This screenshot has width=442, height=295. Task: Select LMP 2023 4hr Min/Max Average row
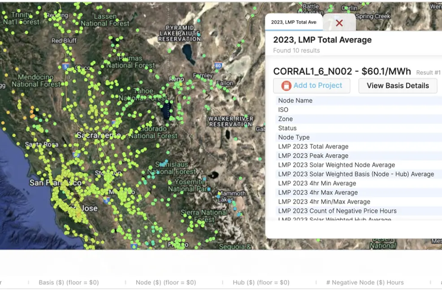(x=359, y=202)
